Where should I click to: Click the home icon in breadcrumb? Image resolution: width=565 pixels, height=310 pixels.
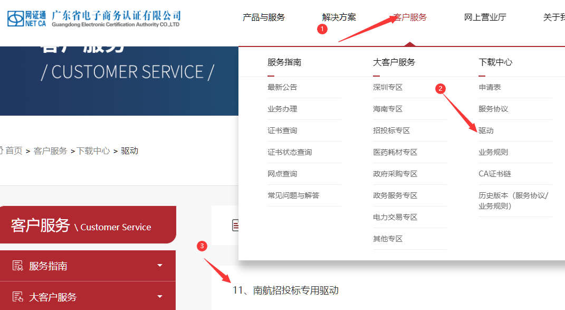click(x=1, y=151)
